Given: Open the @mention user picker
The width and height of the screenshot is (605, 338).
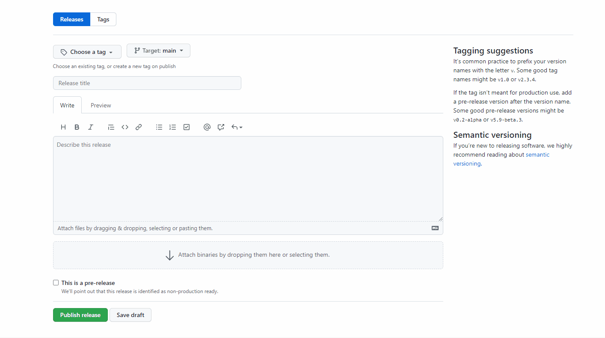Looking at the screenshot, I should 207,127.
